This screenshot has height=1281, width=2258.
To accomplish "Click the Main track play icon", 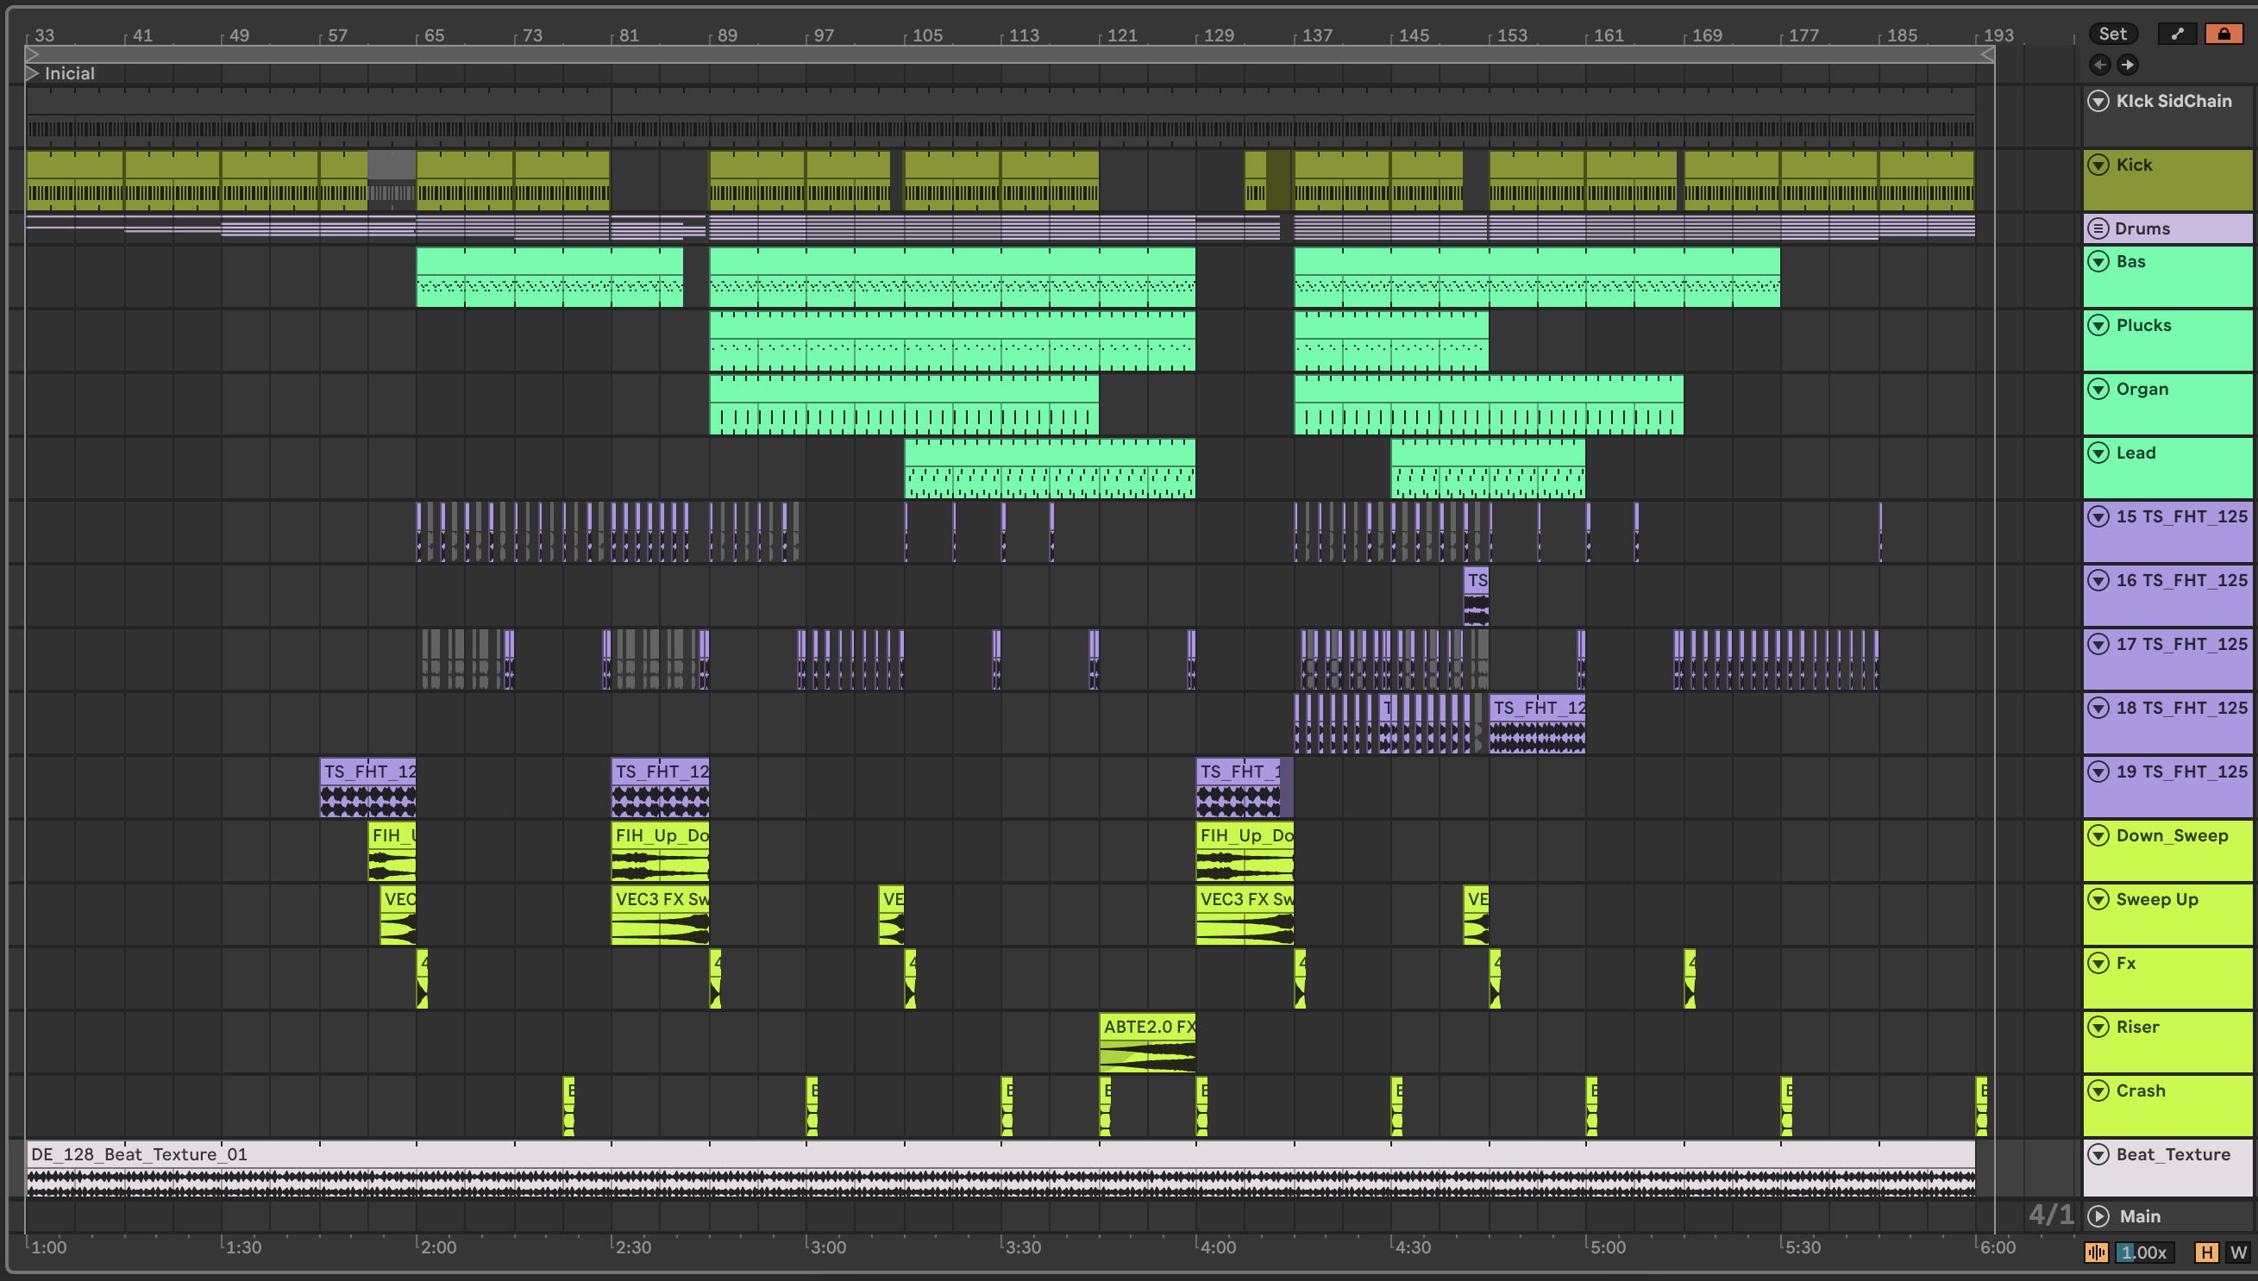I will (x=2098, y=1215).
